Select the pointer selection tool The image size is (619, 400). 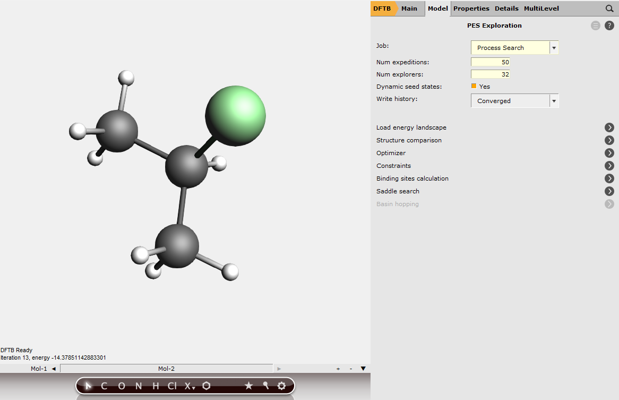(x=89, y=386)
